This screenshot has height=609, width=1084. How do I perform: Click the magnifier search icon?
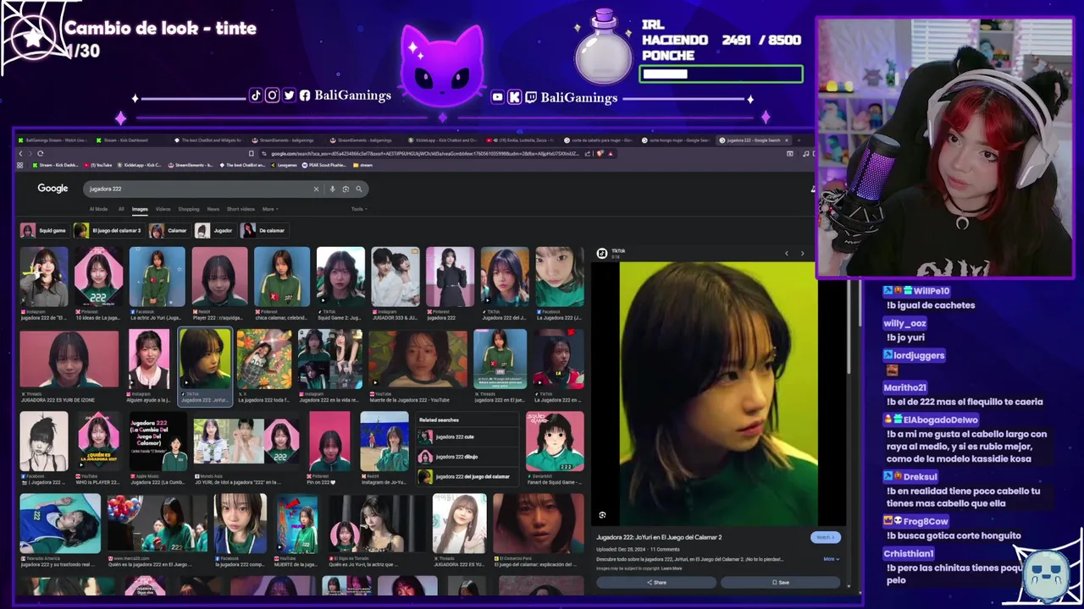tap(359, 189)
